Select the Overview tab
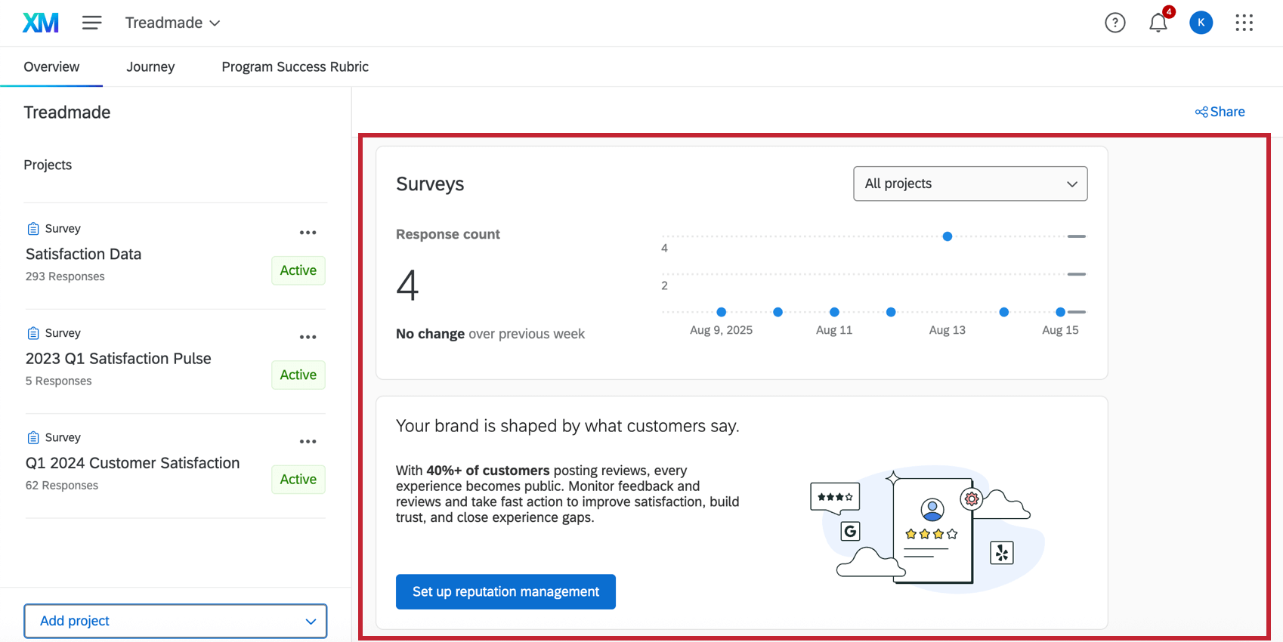Image resolution: width=1283 pixels, height=642 pixels. [51, 66]
